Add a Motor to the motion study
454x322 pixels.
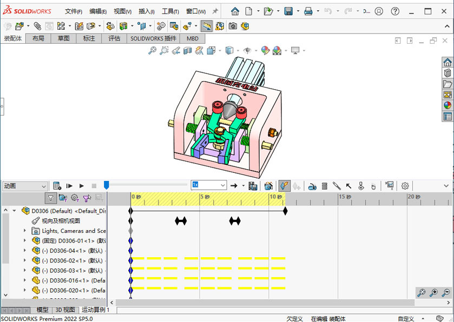[312, 186]
